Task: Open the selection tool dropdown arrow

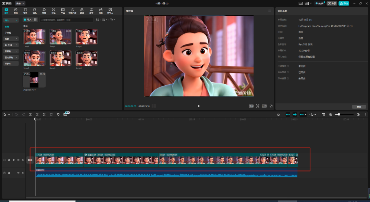Action: (x=9, y=114)
